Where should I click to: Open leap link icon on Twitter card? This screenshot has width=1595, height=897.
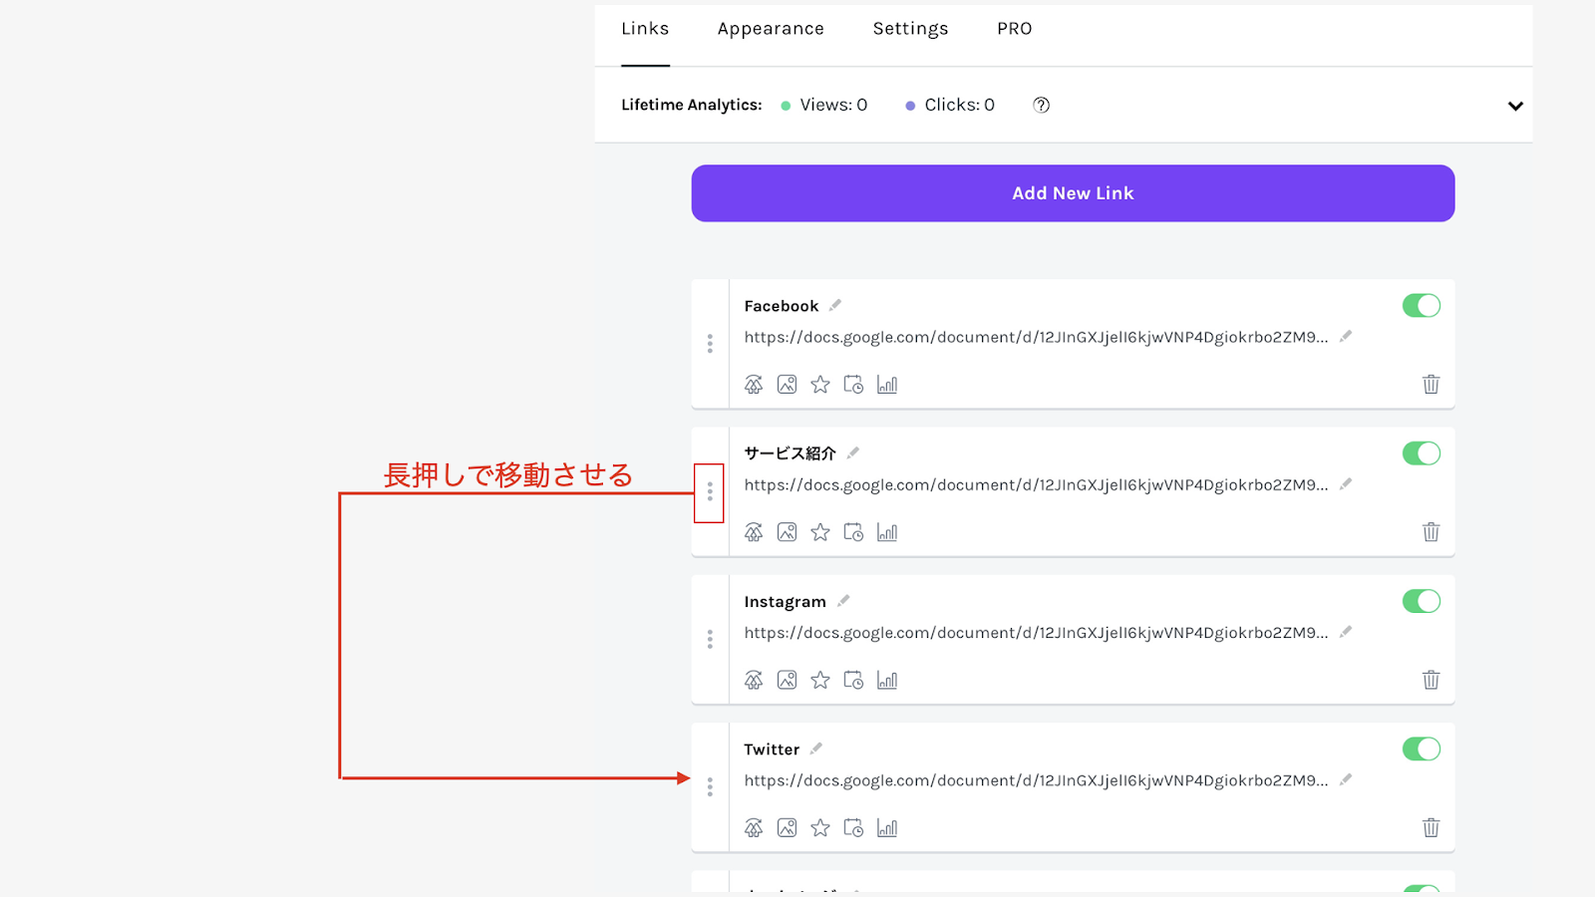(x=754, y=827)
